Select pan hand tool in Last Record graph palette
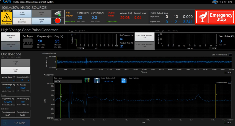 click(231, 72)
